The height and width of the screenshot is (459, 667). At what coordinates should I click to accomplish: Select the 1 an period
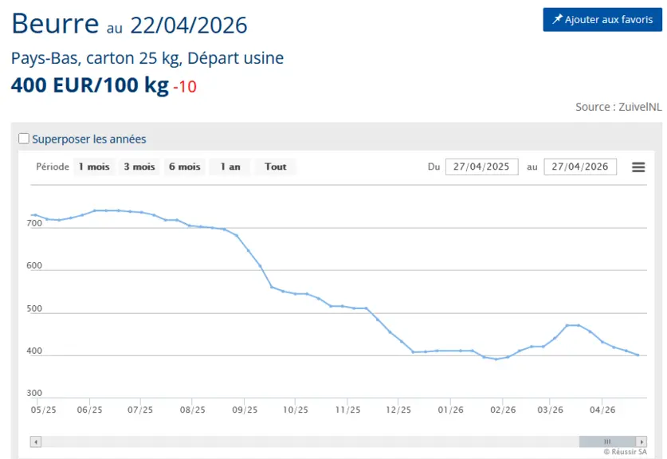point(230,167)
